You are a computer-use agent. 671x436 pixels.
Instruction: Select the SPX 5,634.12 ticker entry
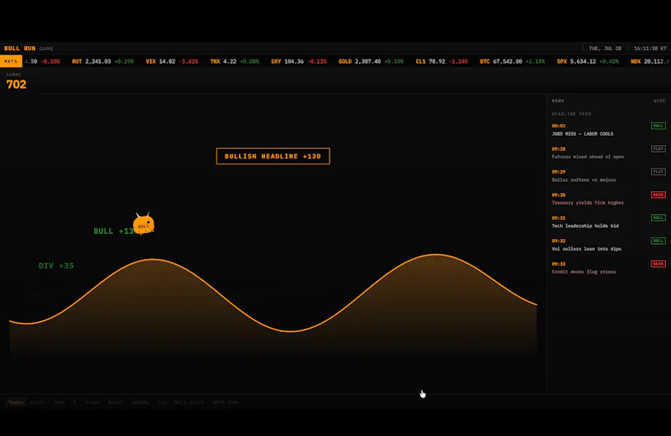[588, 61]
